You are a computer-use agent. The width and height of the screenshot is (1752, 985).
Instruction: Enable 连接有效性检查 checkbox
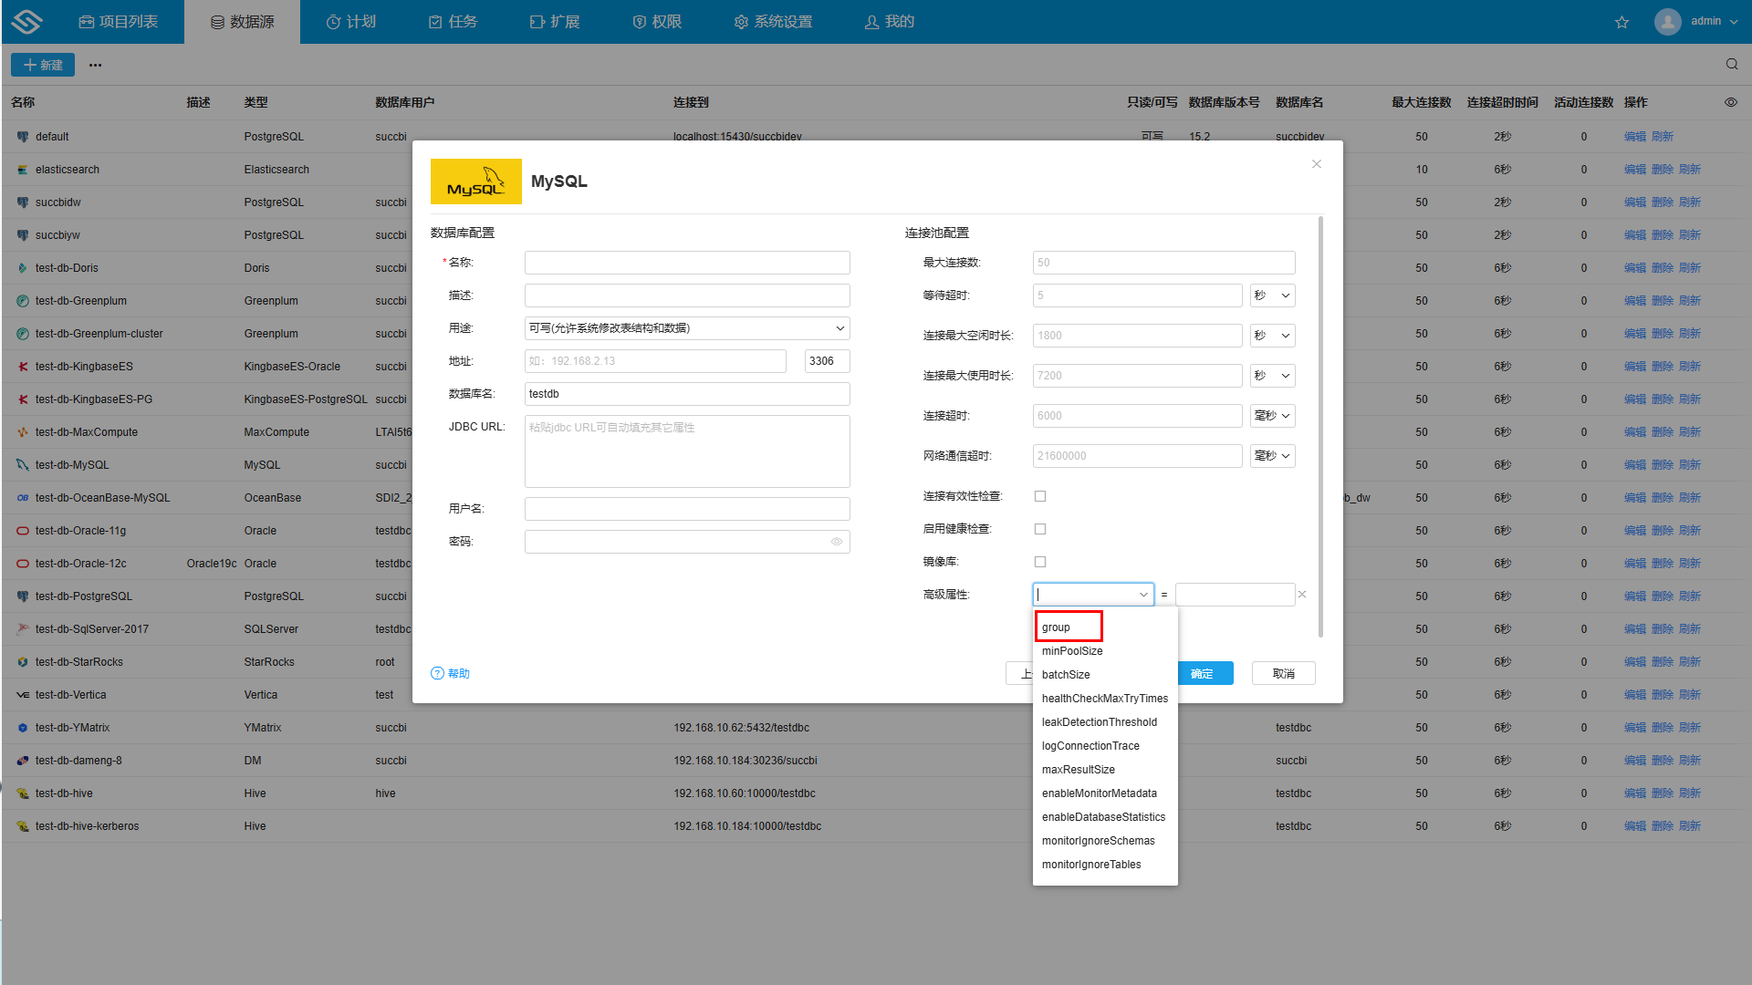pos(1040,496)
